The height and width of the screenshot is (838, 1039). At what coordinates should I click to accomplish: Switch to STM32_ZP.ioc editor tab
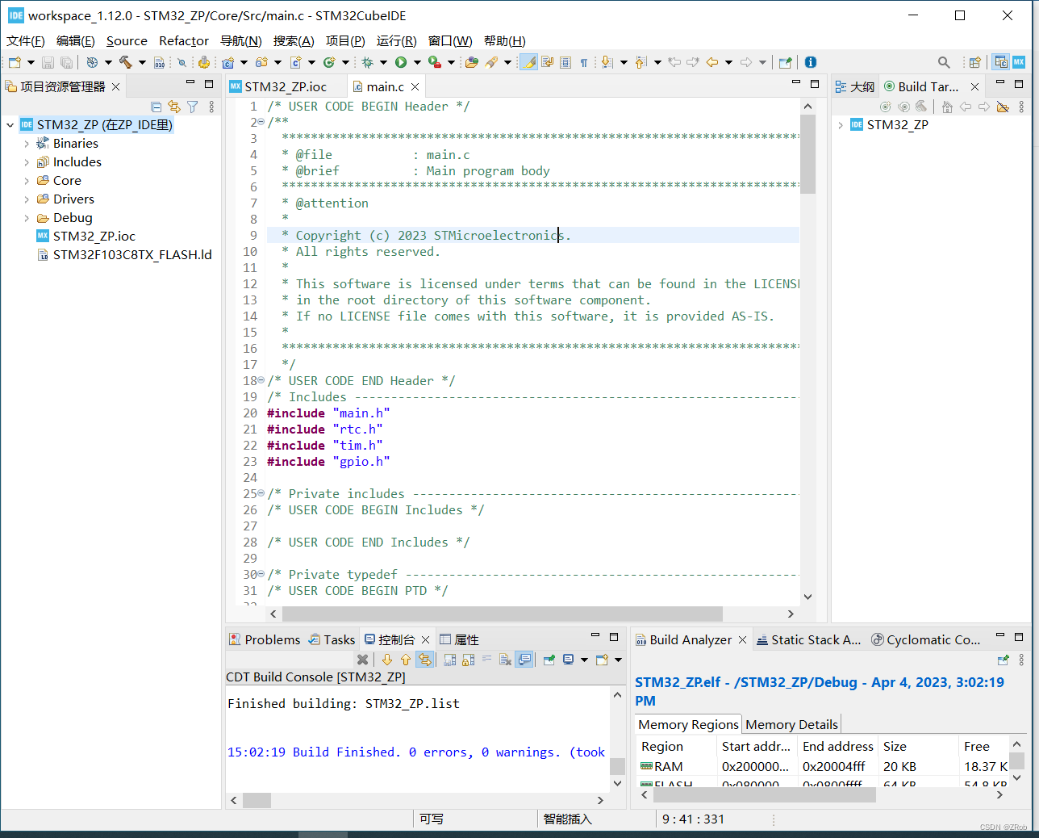(x=278, y=86)
